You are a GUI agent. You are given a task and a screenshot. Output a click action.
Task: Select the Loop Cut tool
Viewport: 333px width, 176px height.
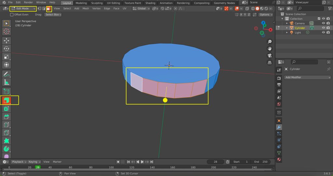[7, 124]
